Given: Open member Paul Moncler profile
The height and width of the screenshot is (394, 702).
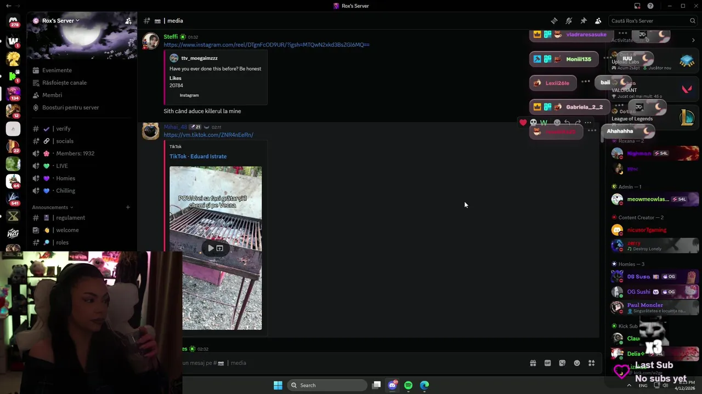Looking at the screenshot, I should [655, 308].
